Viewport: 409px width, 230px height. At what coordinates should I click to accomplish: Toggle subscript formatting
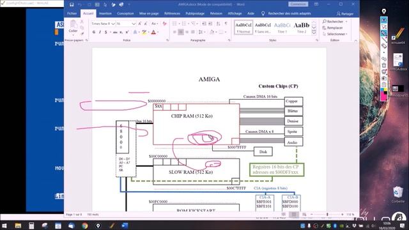121,32
